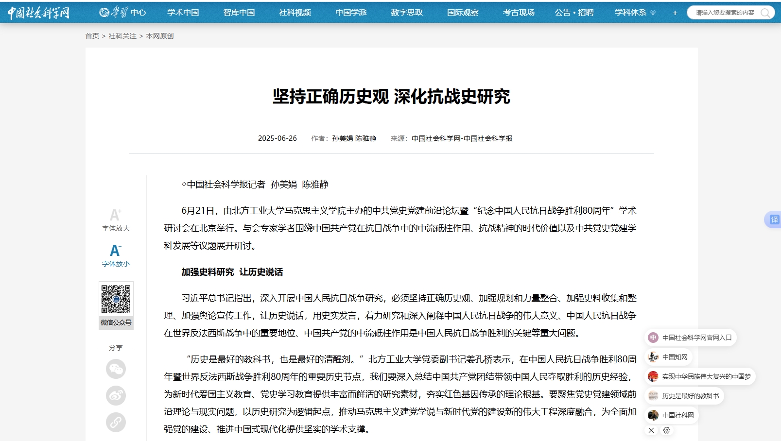
Task: Open 公告·招聘 navigation item
Action: pos(574,13)
